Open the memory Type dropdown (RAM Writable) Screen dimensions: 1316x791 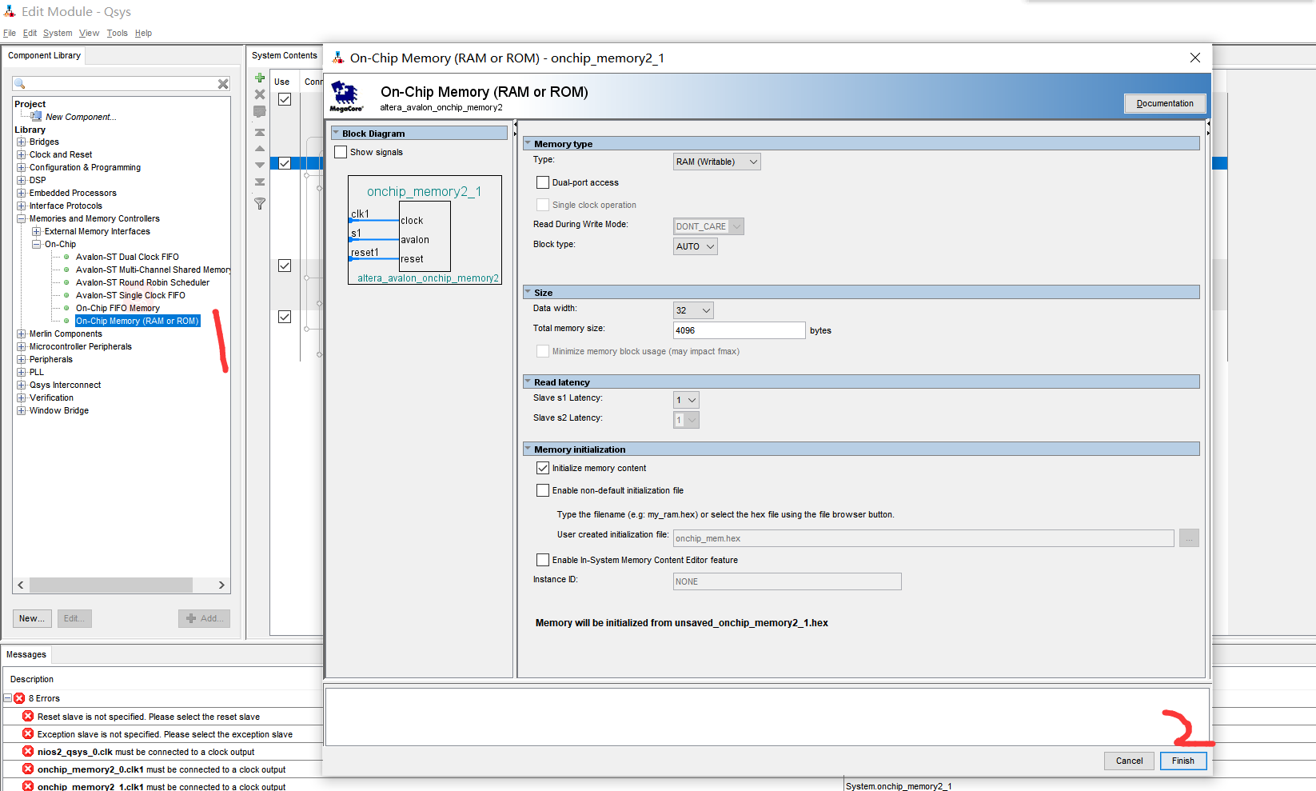point(717,162)
